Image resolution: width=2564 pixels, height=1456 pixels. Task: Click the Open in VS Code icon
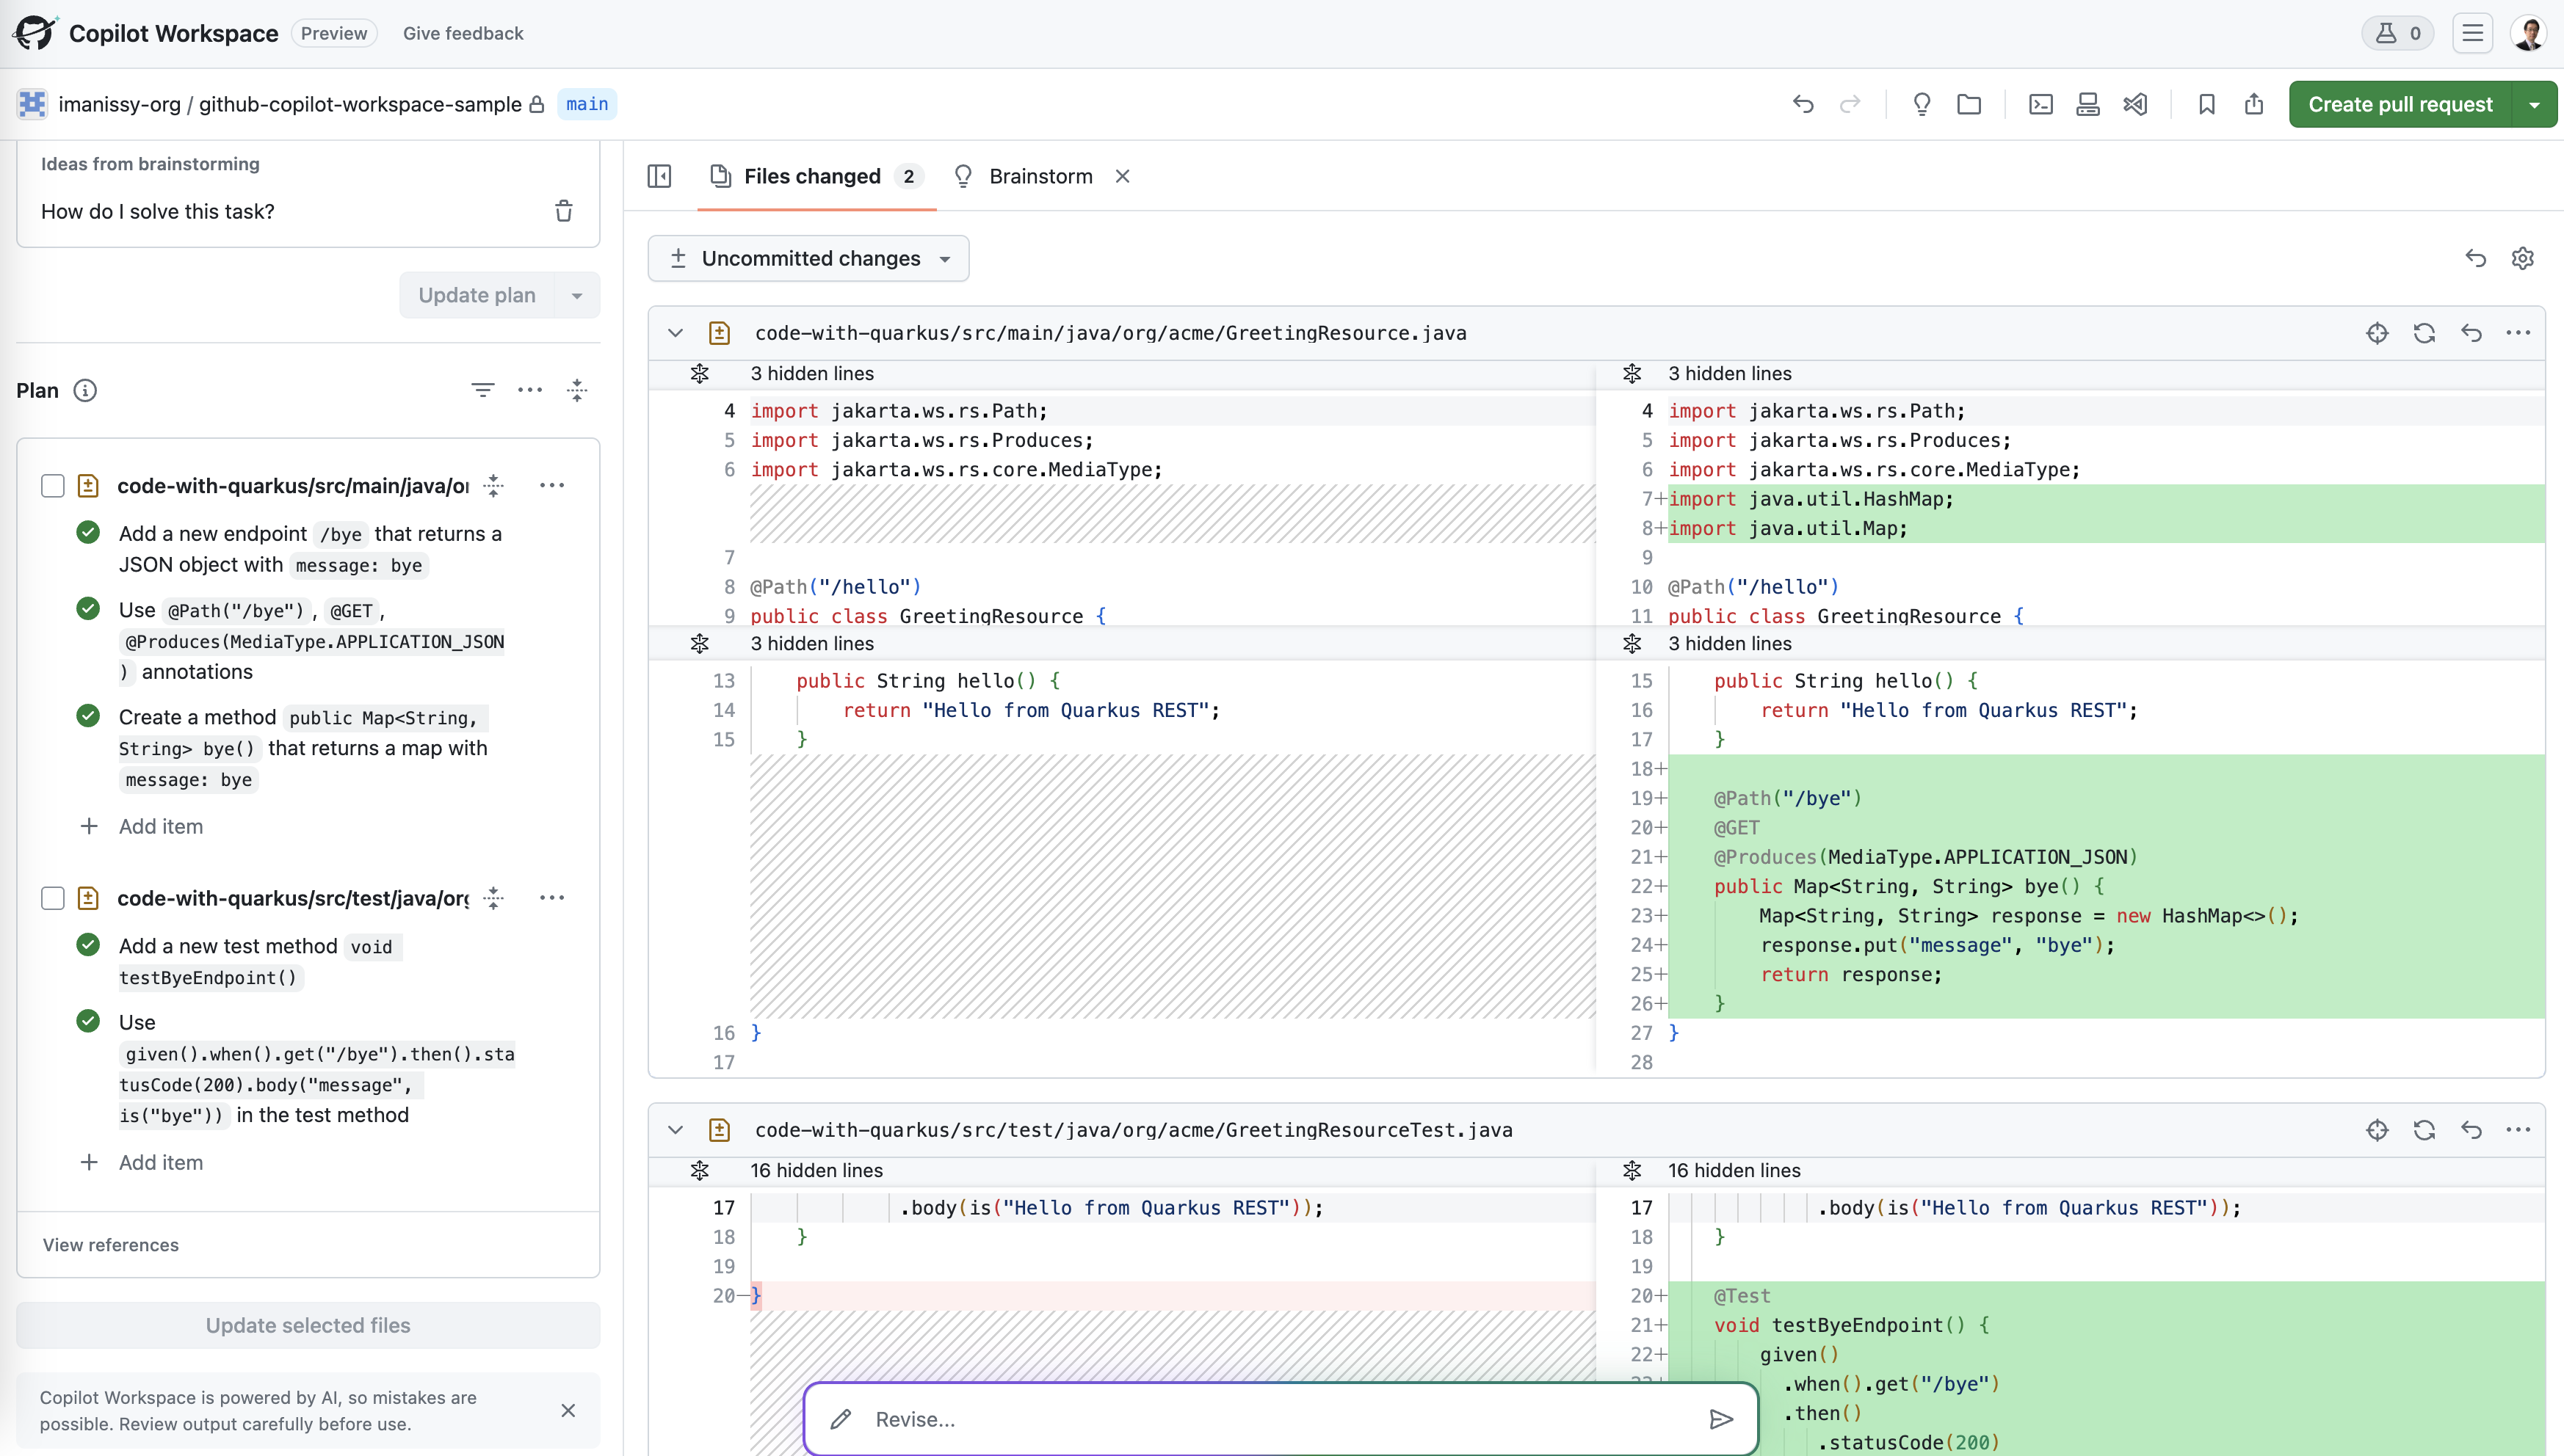pos(2135,104)
